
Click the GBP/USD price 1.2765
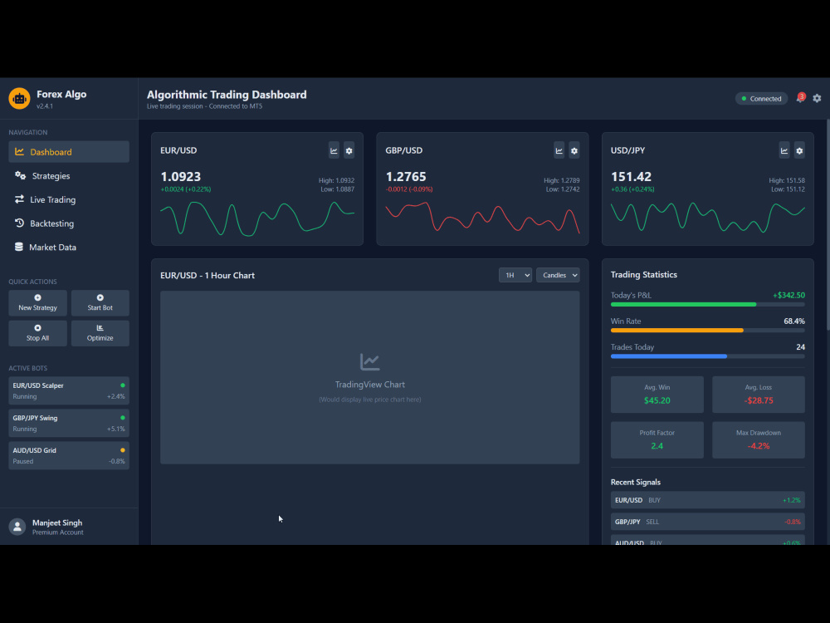coord(406,176)
